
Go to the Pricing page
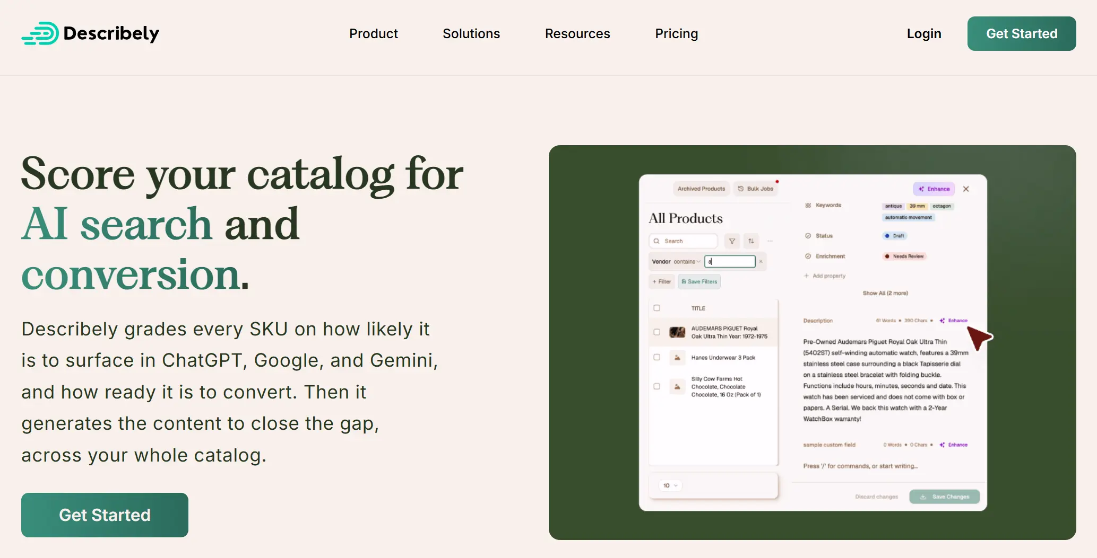click(x=676, y=33)
